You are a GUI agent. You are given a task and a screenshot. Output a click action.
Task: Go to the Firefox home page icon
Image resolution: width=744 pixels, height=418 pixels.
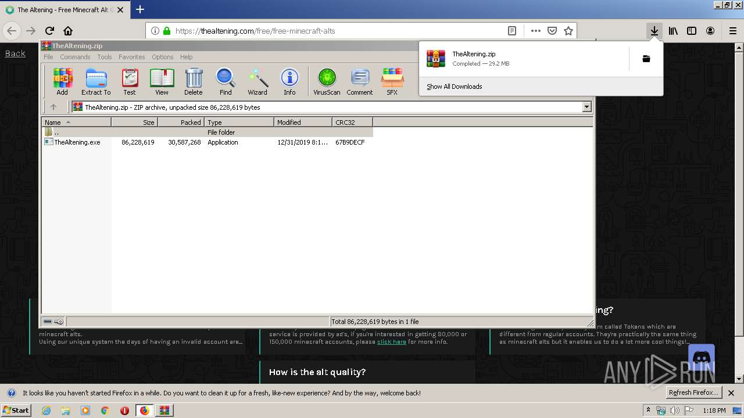tap(68, 31)
